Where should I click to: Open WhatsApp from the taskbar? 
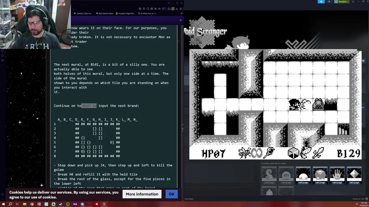tap(68, 204)
